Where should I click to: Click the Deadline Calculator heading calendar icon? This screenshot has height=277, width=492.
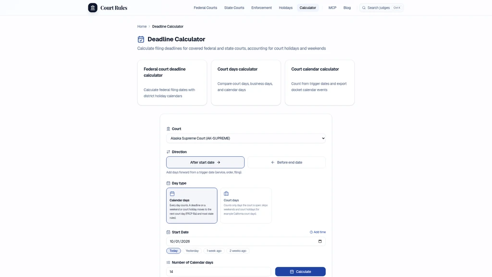pyautogui.click(x=141, y=39)
